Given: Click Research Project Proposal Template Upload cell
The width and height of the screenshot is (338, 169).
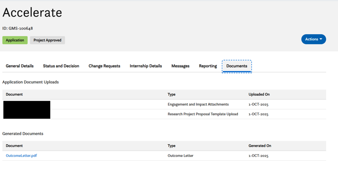Looking at the screenshot, I should [203, 114].
